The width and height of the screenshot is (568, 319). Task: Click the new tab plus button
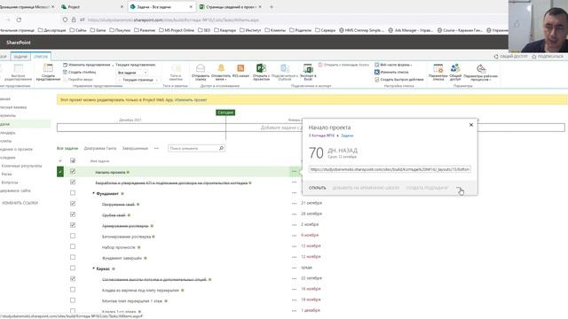[272, 7]
